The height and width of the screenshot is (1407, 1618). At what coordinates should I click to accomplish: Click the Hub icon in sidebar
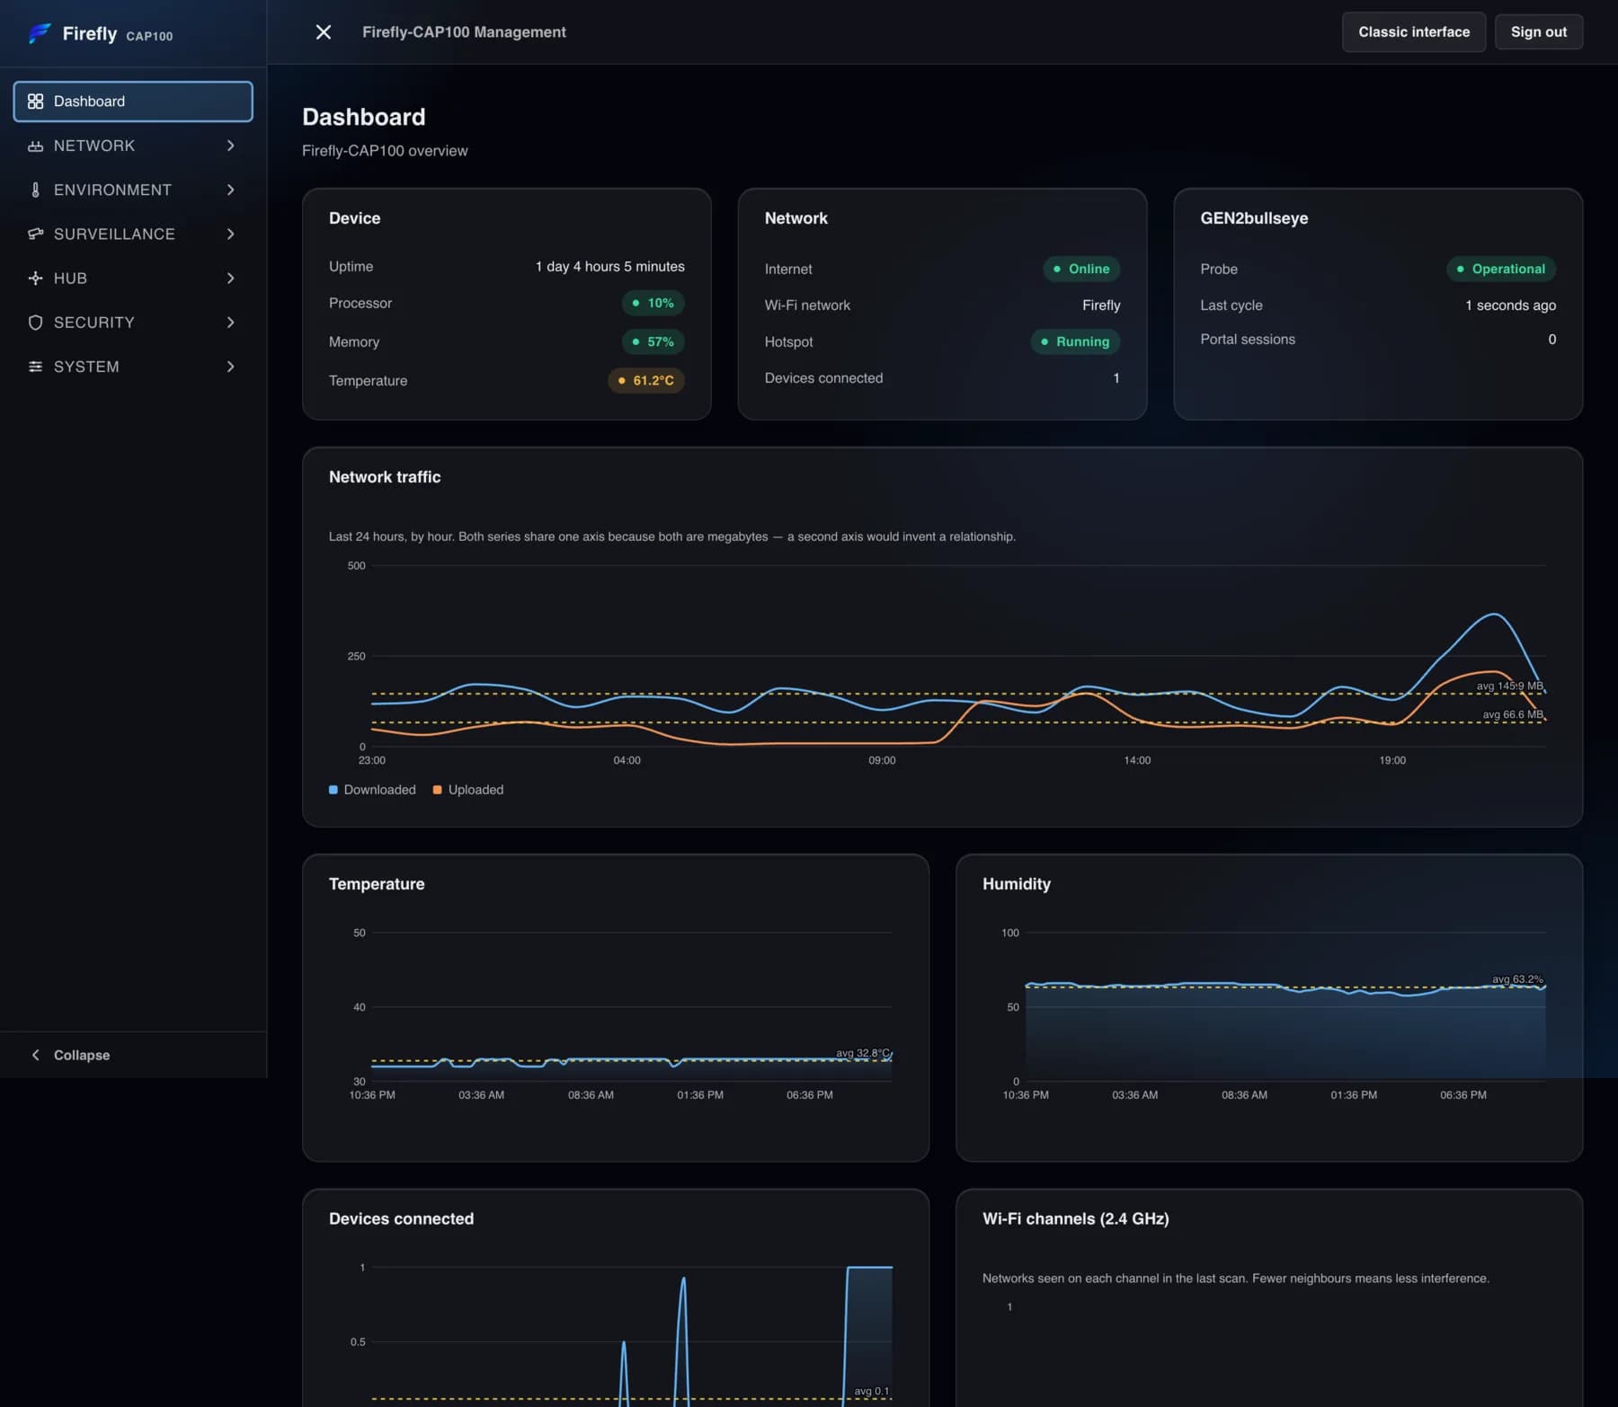[x=35, y=279]
